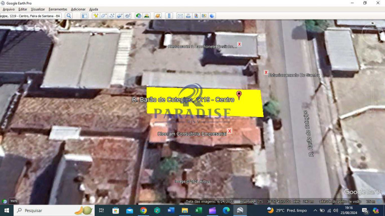
Task: Open Microsoft Word from taskbar
Action: pyautogui.click(x=171, y=210)
